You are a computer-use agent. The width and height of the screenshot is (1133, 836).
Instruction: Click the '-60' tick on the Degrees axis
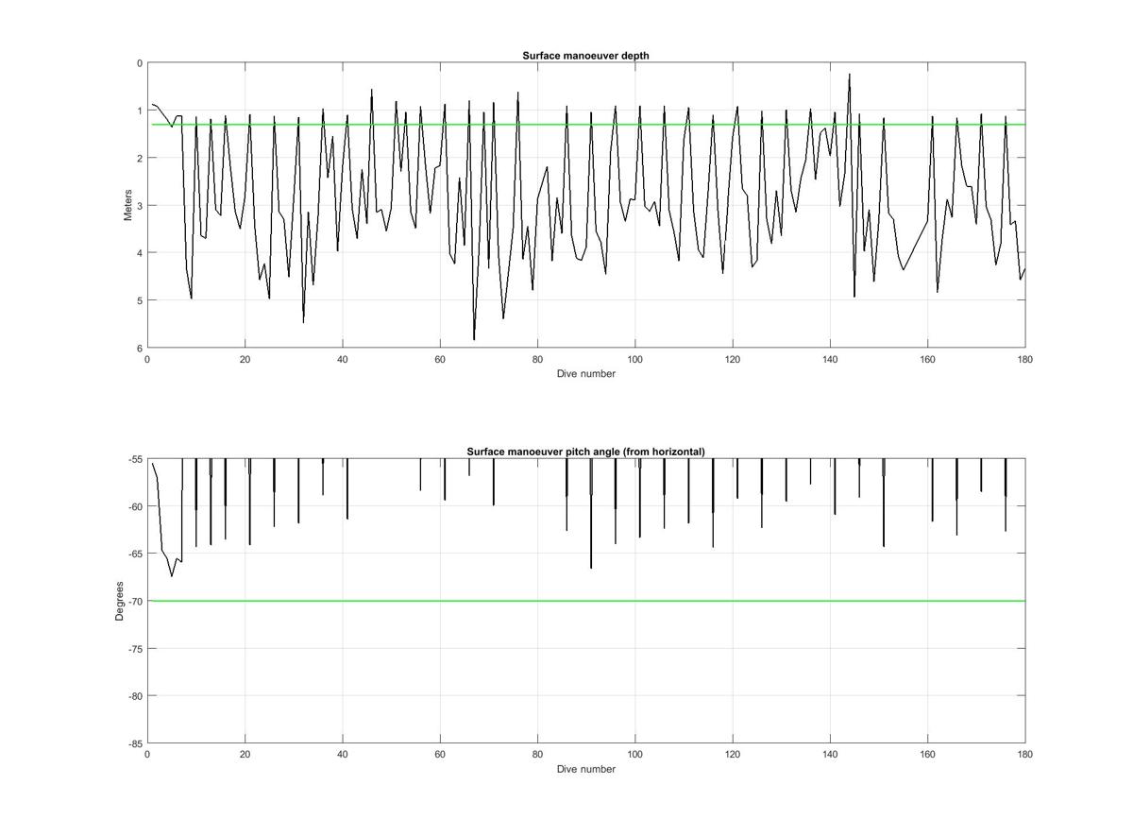coord(134,506)
